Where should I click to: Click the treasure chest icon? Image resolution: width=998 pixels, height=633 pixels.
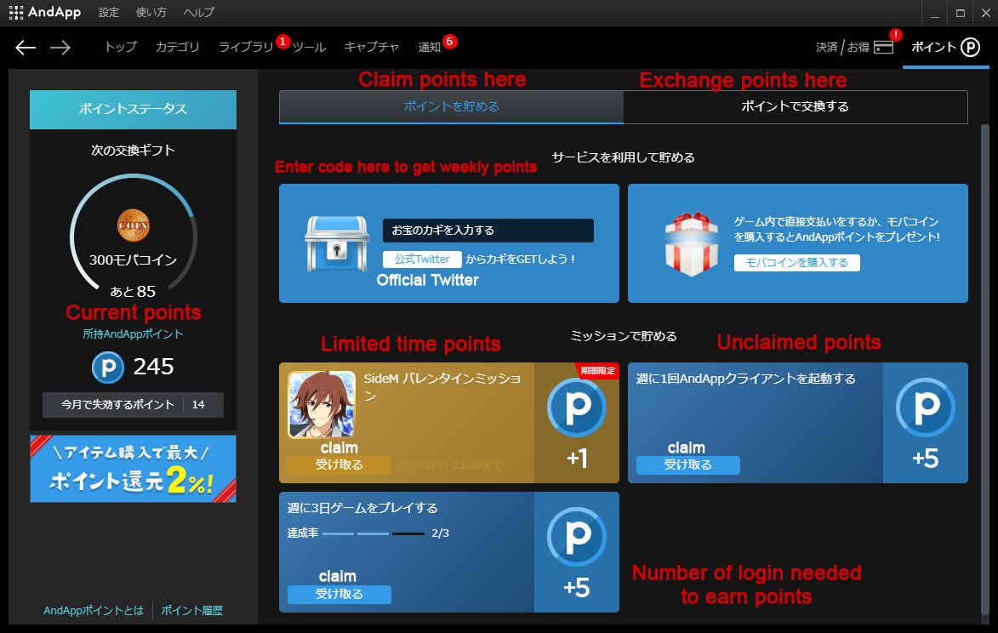336,243
